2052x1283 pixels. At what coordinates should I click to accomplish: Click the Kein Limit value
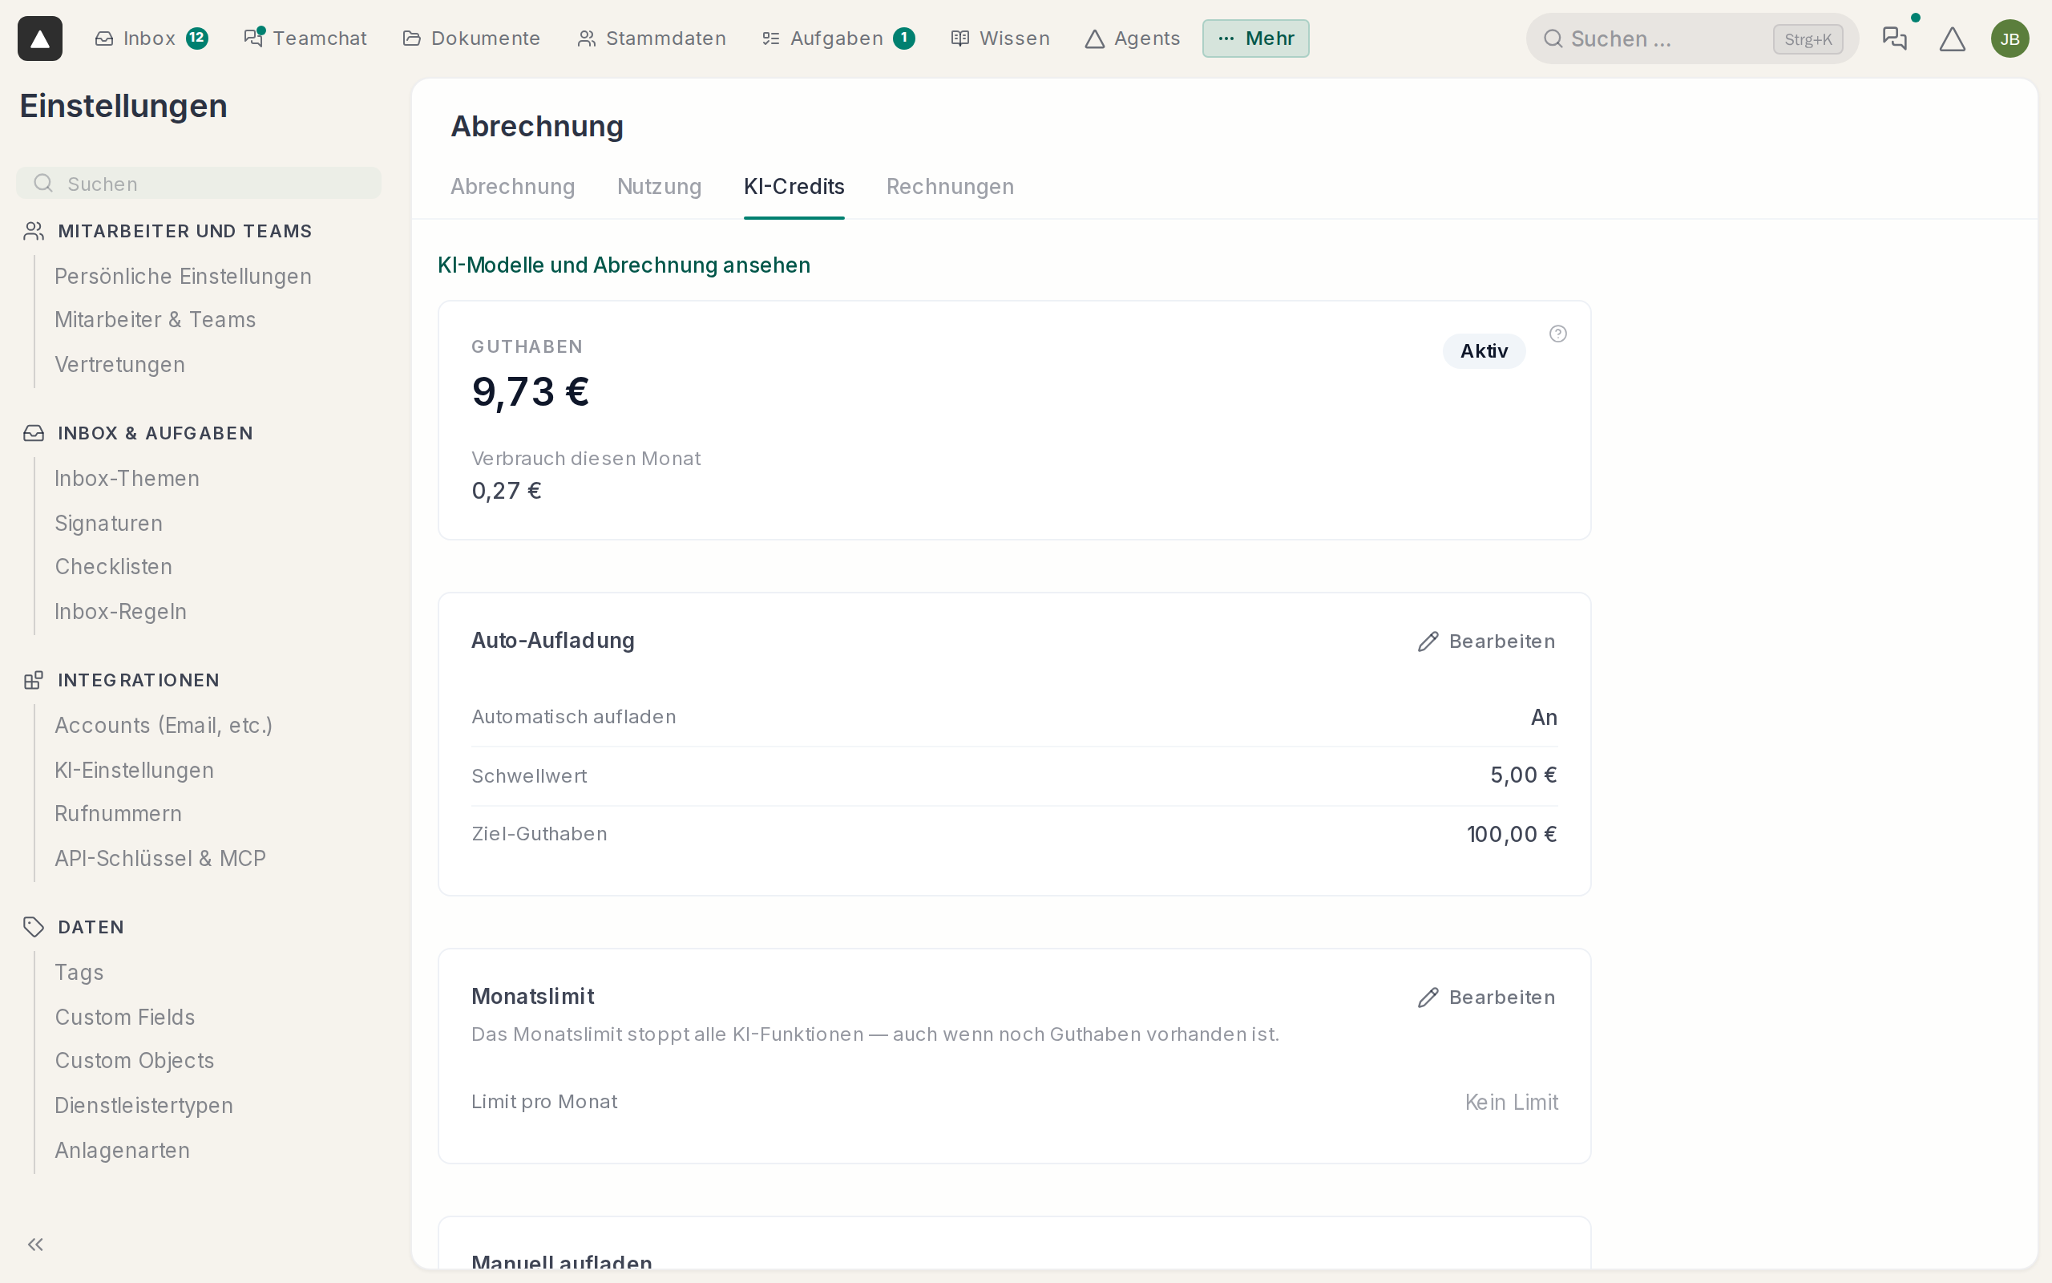pos(1512,1103)
